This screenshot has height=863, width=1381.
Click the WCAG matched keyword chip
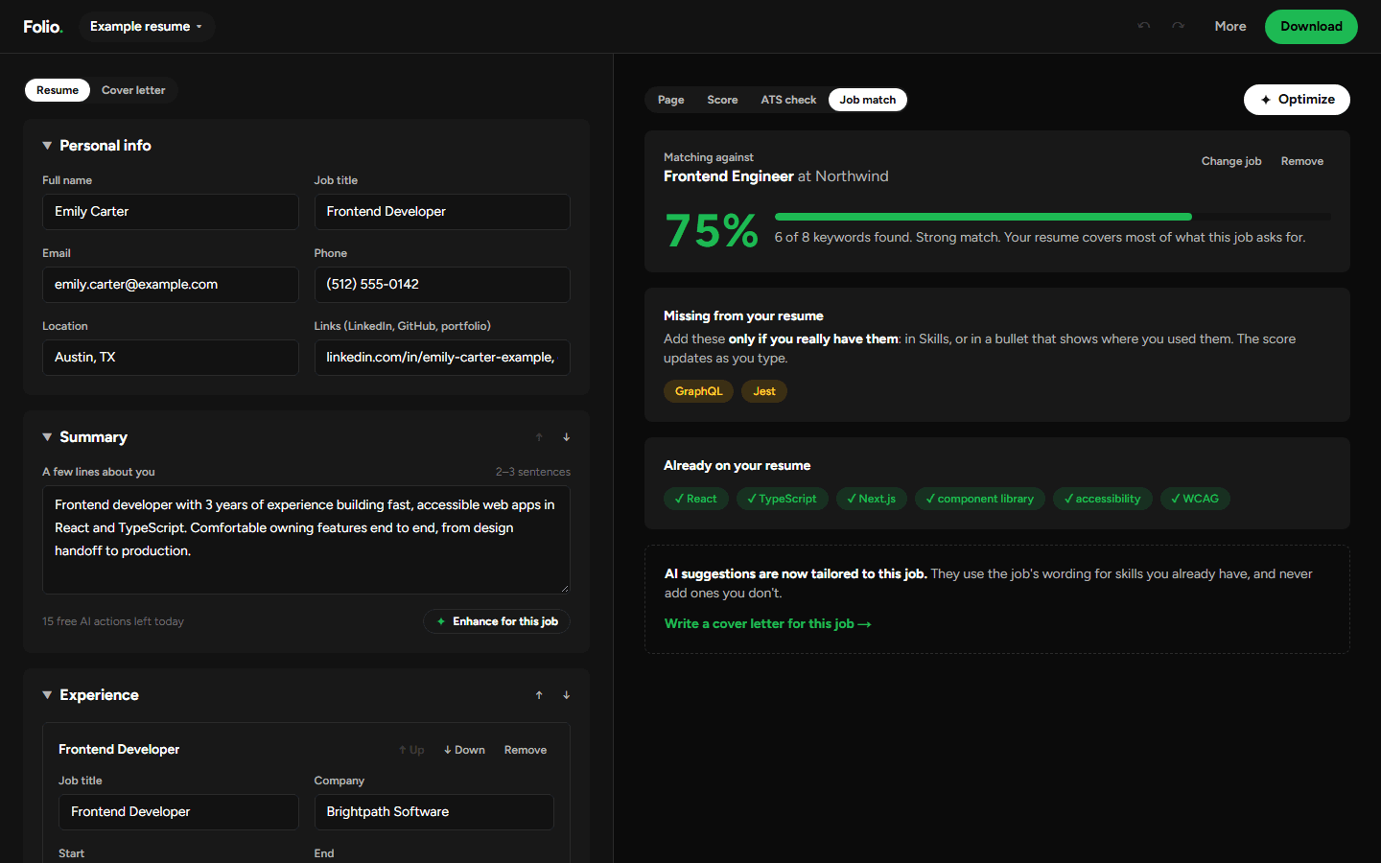[1195, 499]
